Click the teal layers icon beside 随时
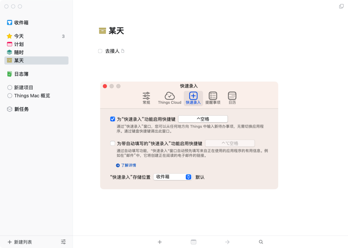Viewport: 348px width, 248px height. click(x=10, y=52)
